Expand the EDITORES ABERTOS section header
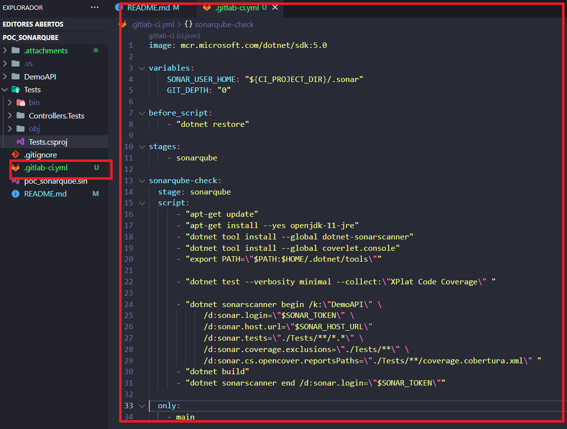The height and width of the screenshot is (429, 567). click(54, 24)
